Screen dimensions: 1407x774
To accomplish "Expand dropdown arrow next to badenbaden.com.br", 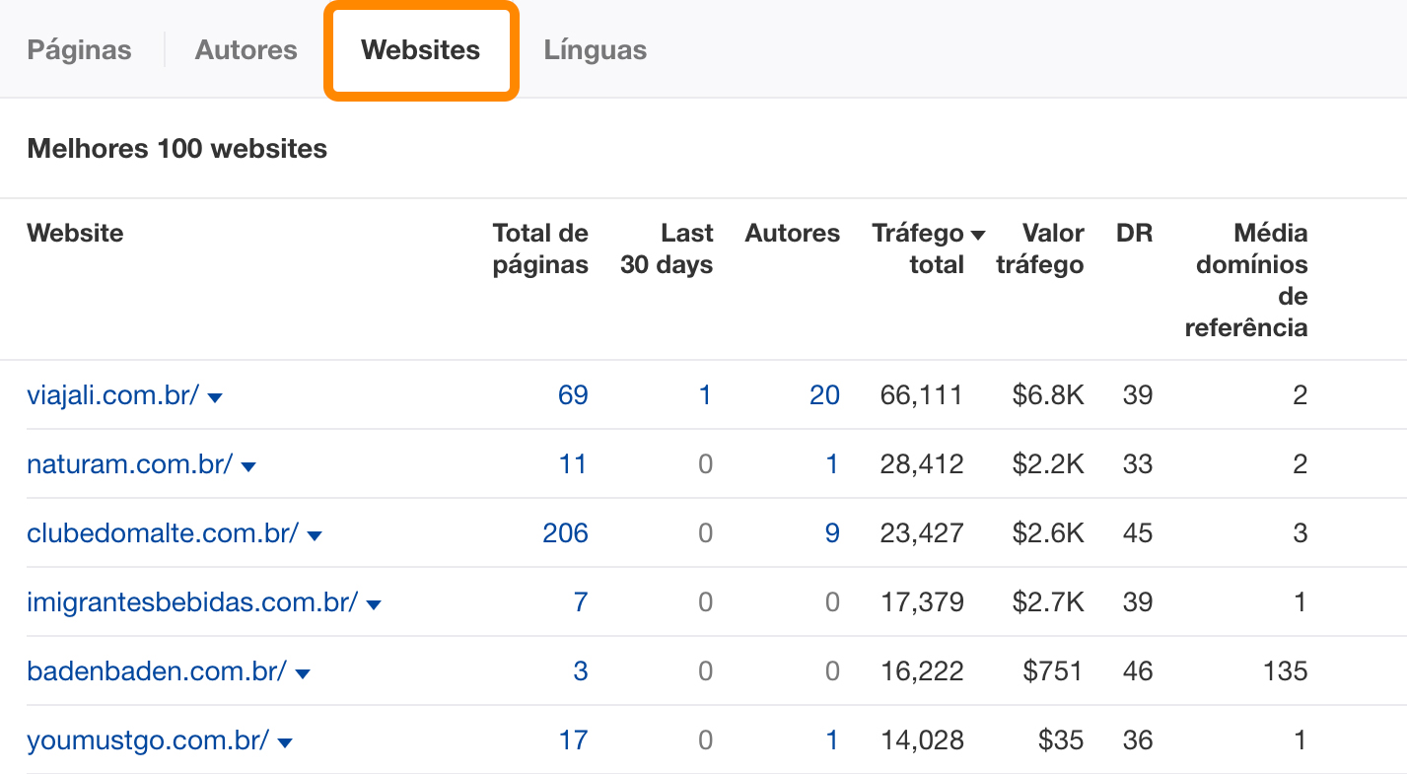I will (x=303, y=673).
